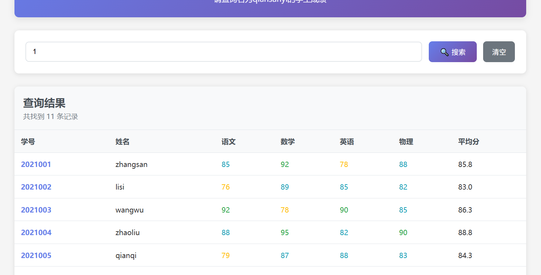The height and width of the screenshot is (275, 541).
Task: Click the 查询结果 heading
Action: coord(44,103)
